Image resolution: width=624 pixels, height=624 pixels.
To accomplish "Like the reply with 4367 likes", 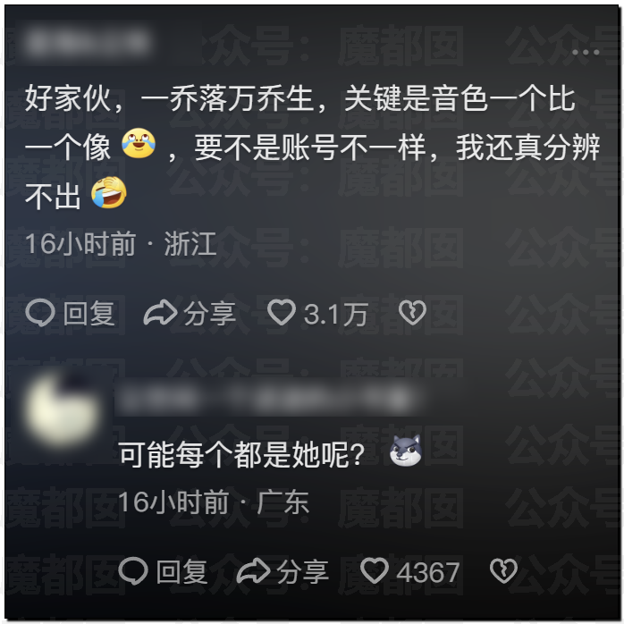I will tap(375, 570).
